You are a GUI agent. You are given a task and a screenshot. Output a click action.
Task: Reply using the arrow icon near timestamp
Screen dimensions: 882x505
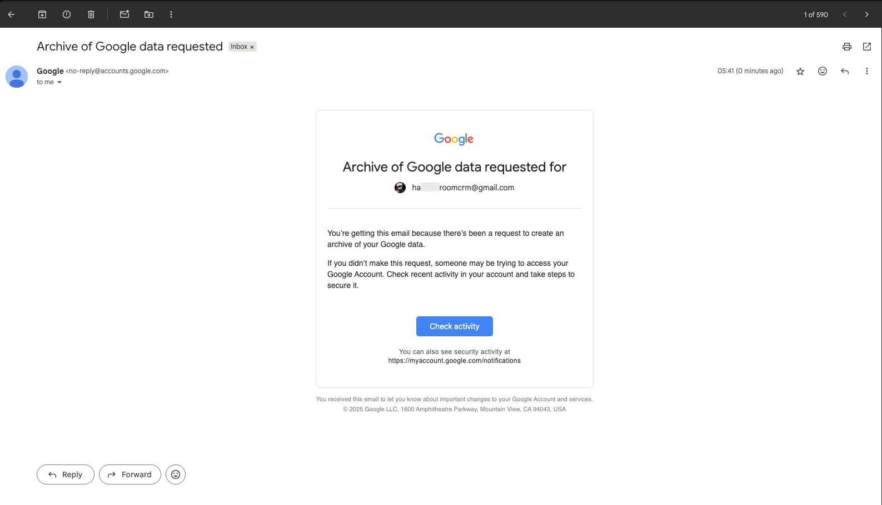coord(845,71)
